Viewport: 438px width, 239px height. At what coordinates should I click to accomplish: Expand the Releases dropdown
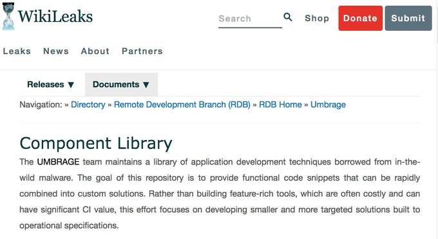[51, 84]
